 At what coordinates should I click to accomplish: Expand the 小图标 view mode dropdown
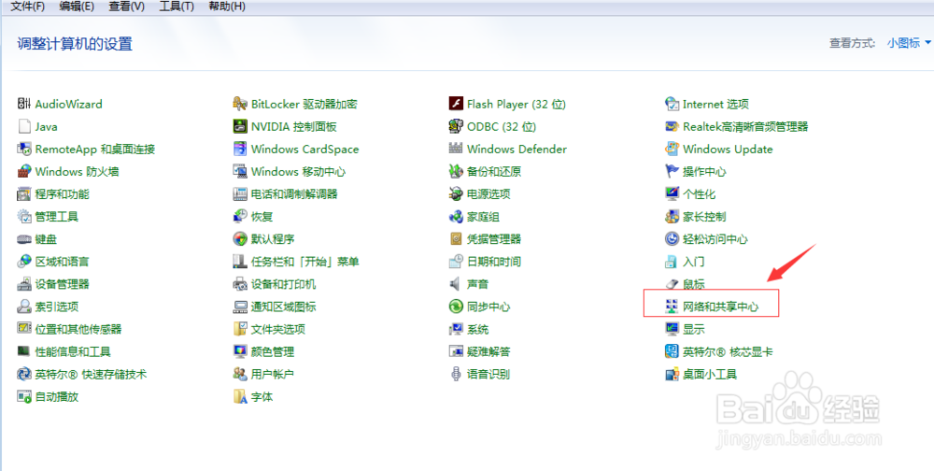[x=910, y=43]
